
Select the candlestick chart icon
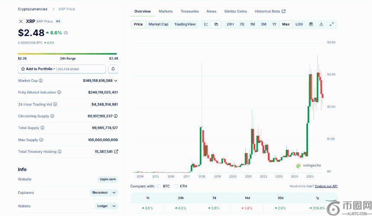[216, 24]
